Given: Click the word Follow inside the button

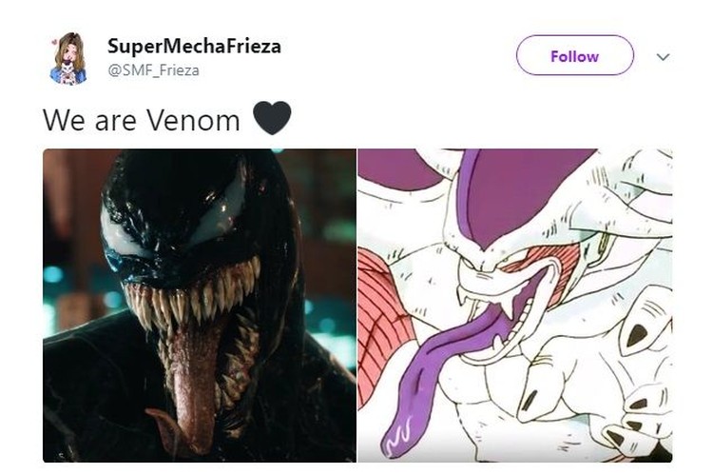Looking at the screenshot, I should [x=575, y=56].
